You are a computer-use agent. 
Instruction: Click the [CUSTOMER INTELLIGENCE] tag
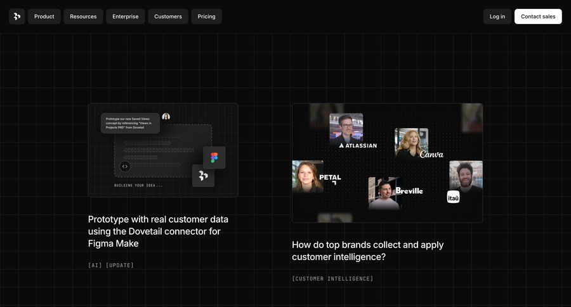coord(332,278)
